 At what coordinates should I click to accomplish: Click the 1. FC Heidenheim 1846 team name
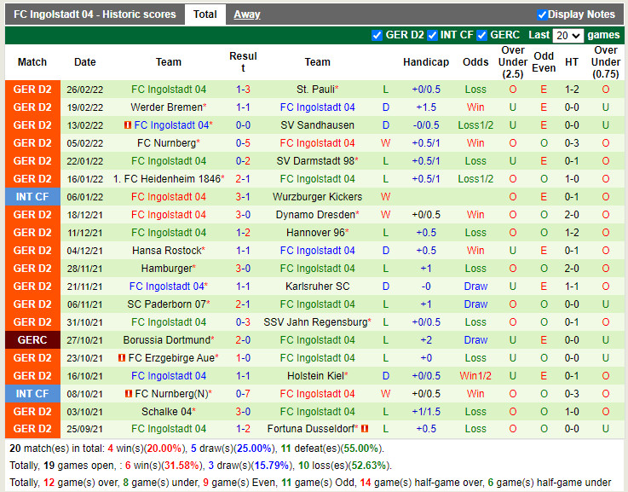[167, 179]
